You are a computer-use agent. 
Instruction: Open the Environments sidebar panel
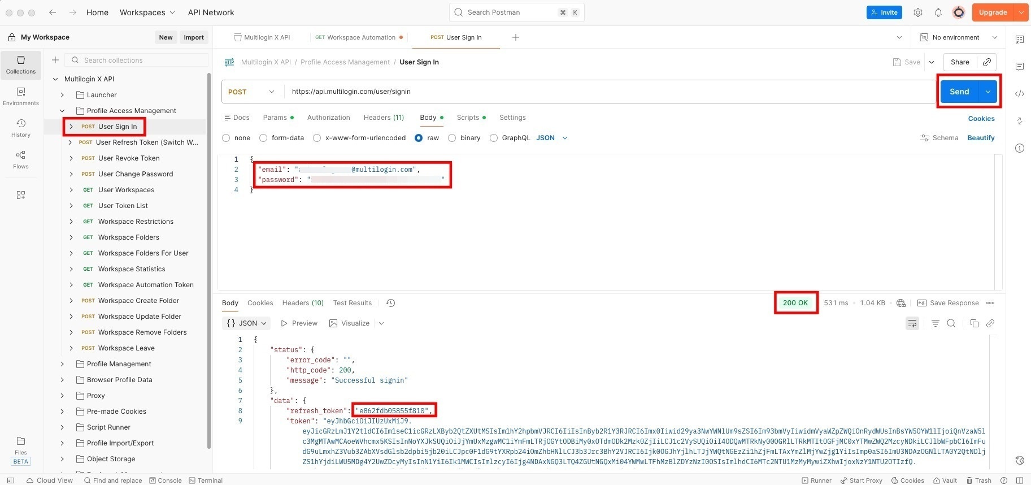coord(21,96)
